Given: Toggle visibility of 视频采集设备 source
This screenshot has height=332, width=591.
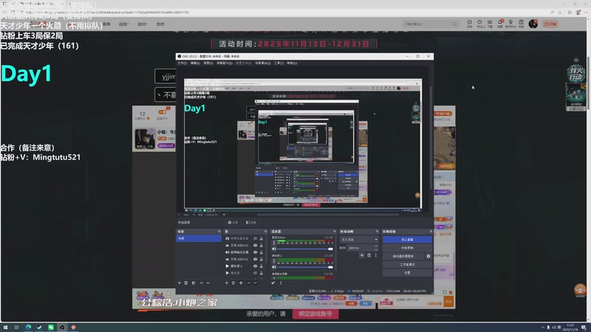Looking at the screenshot, I should (x=255, y=238).
